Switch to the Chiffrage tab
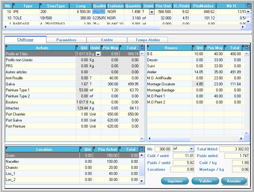This screenshot has height=192, width=254. pyautogui.click(x=25, y=40)
